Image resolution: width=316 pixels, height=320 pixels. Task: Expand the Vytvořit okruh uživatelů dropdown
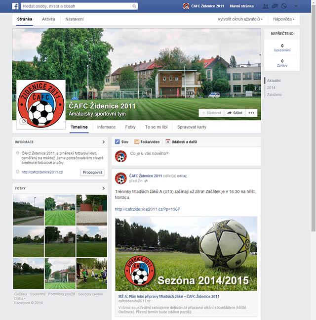[240, 19]
